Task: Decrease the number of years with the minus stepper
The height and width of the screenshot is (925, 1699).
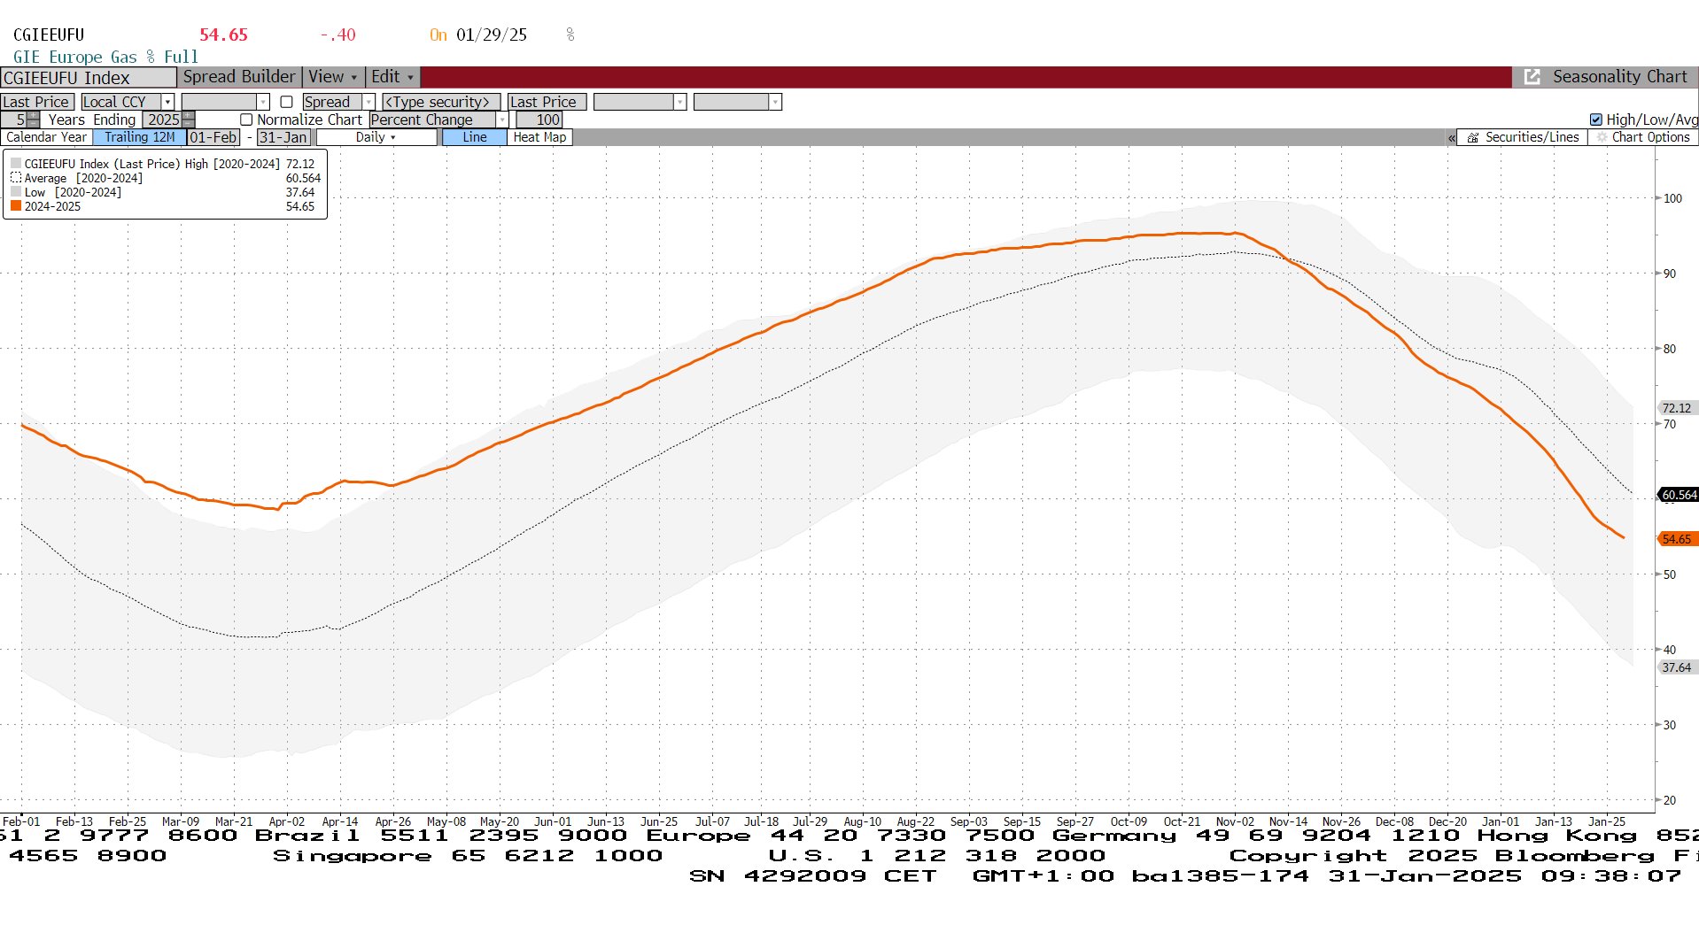Action: click(34, 123)
